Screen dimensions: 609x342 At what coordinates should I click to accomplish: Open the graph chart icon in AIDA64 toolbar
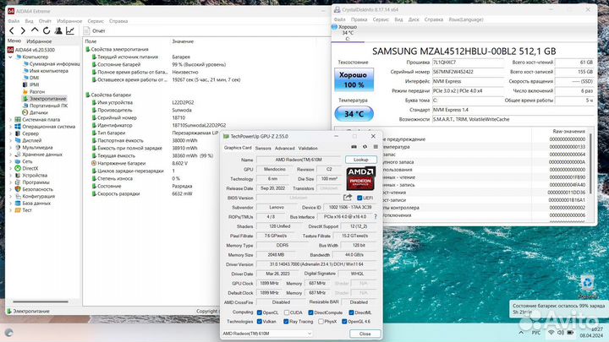pos(70,30)
